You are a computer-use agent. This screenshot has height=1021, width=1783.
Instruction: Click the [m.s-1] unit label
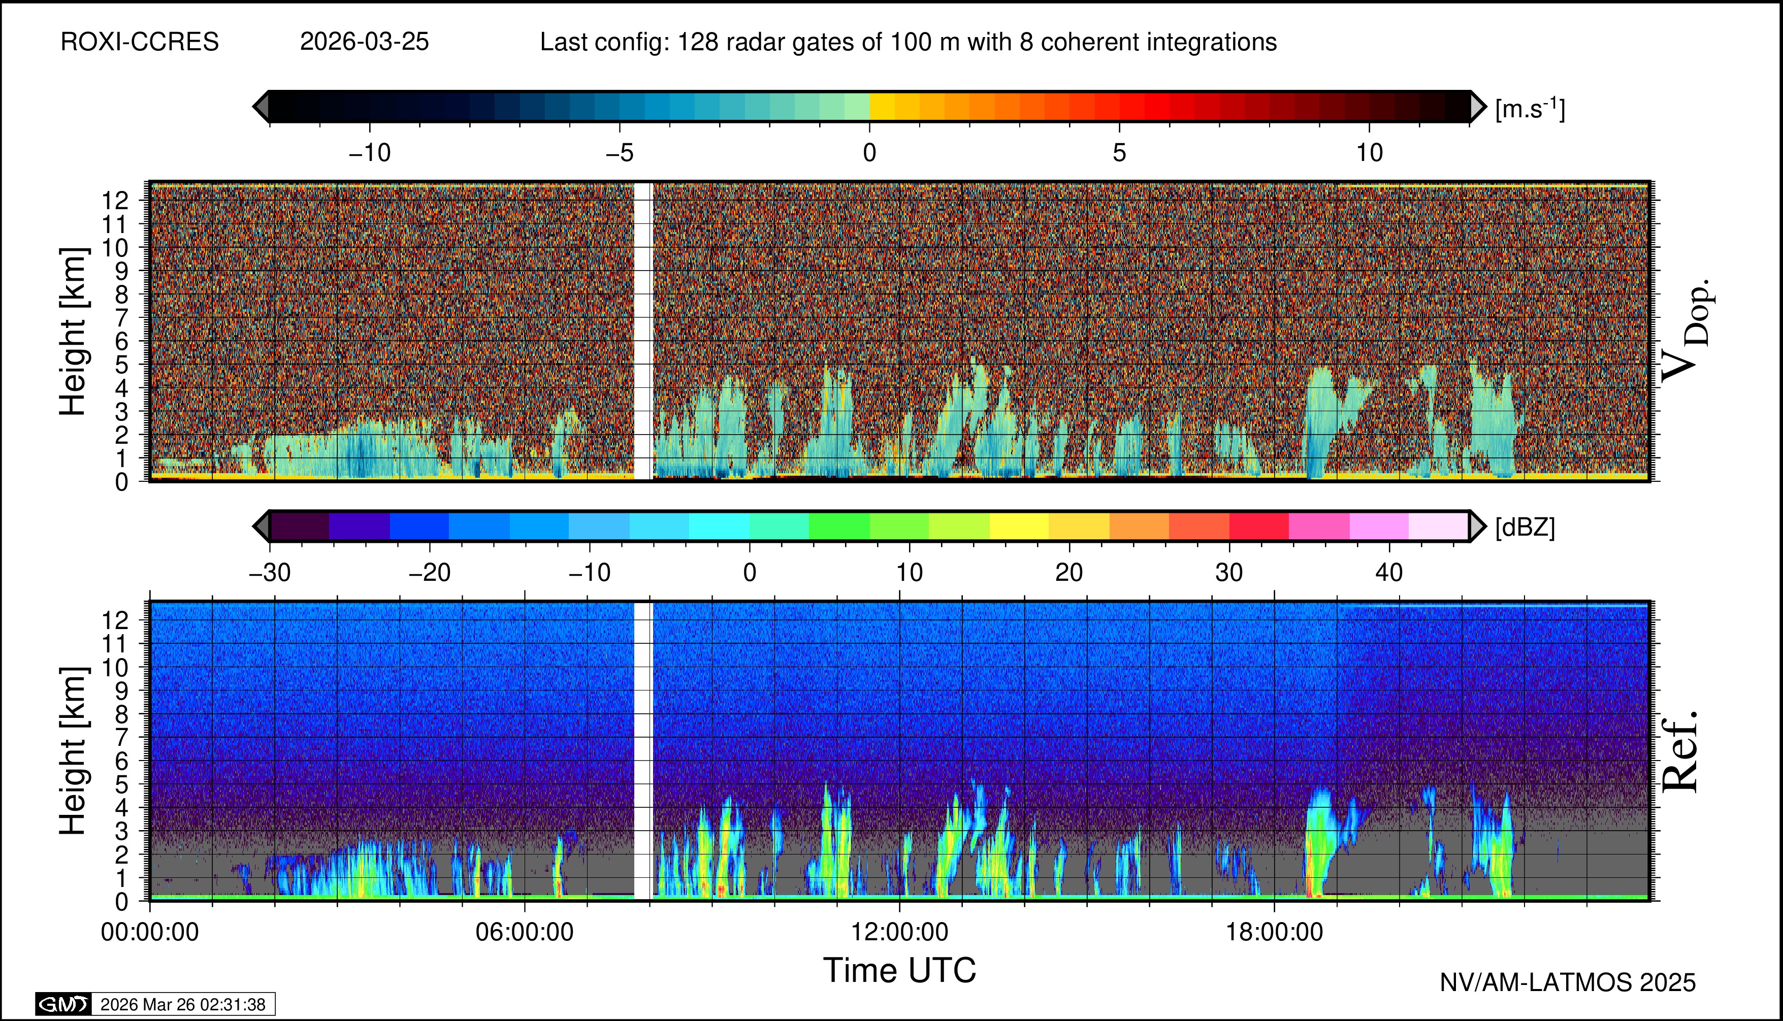(x=1530, y=109)
